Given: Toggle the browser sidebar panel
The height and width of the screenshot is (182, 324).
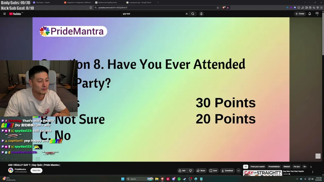Looking at the screenshot, I should (x=306, y=8).
